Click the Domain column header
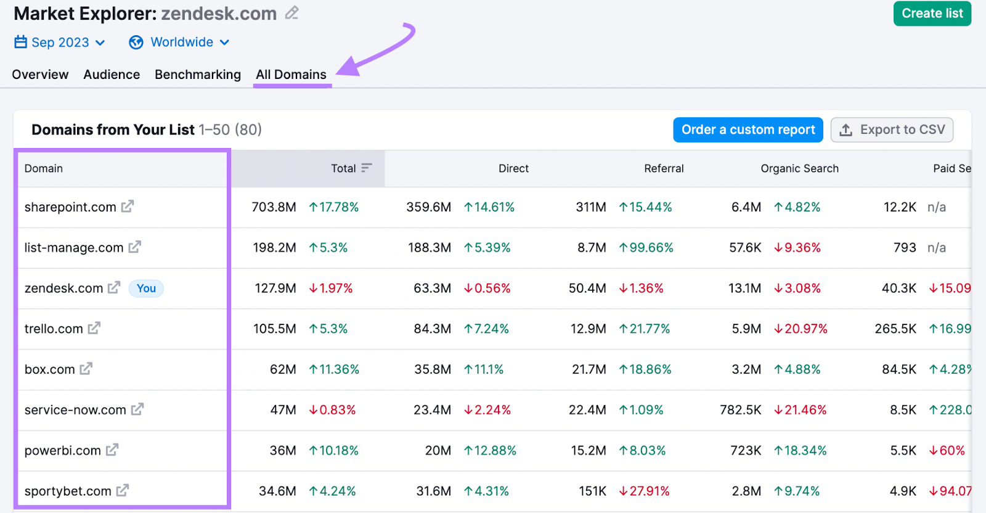 44,168
